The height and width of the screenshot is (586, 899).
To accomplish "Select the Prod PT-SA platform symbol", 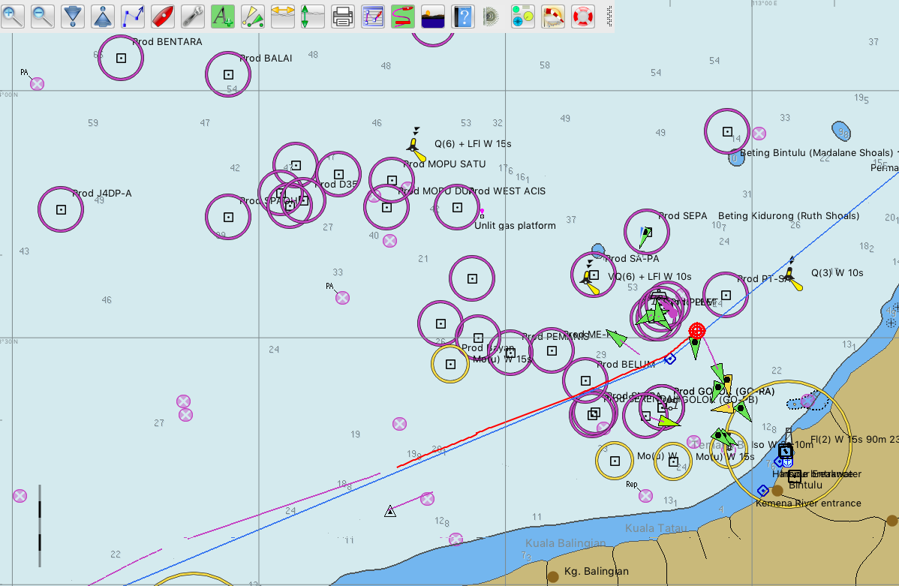I will tap(726, 296).
